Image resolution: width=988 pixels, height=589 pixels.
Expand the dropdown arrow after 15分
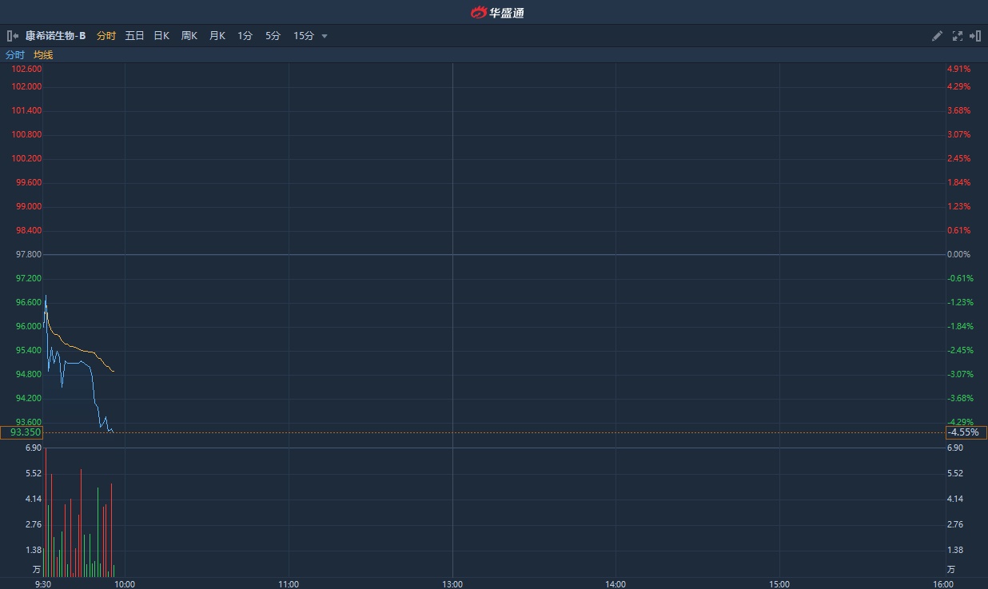[x=325, y=36]
